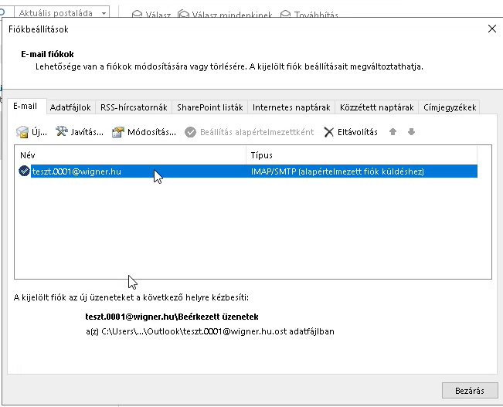Click the Javítás repair tools icon

click(62, 131)
